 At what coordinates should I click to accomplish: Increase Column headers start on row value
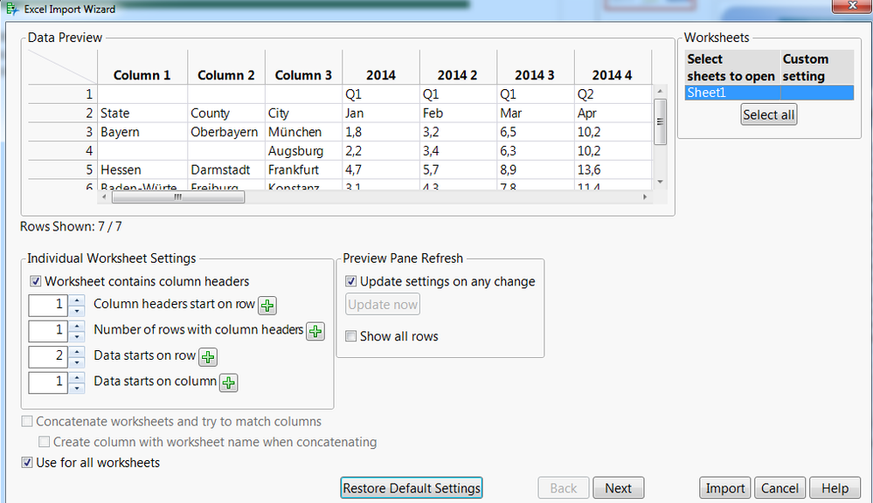(x=77, y=300)
